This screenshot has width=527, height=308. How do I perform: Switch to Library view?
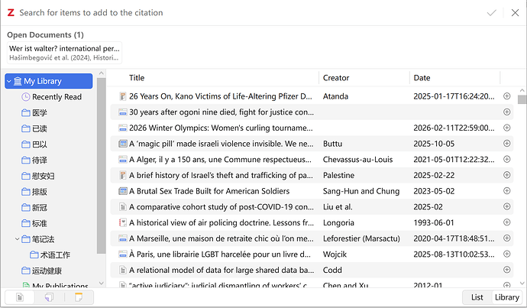507,297
